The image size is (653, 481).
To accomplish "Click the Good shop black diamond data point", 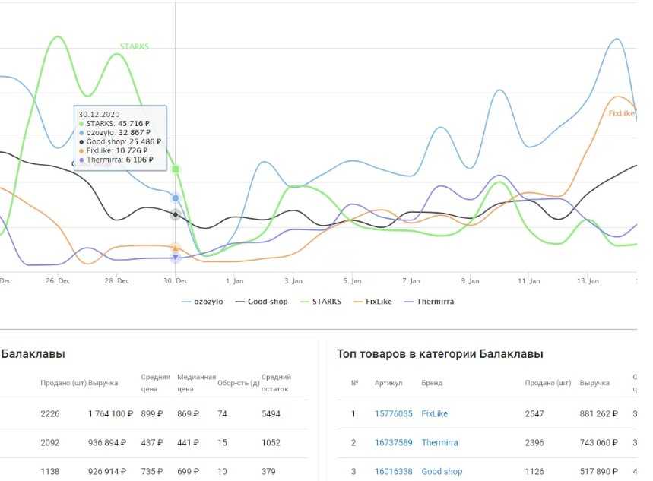I will pyautogui.click(x=176, y=215).
